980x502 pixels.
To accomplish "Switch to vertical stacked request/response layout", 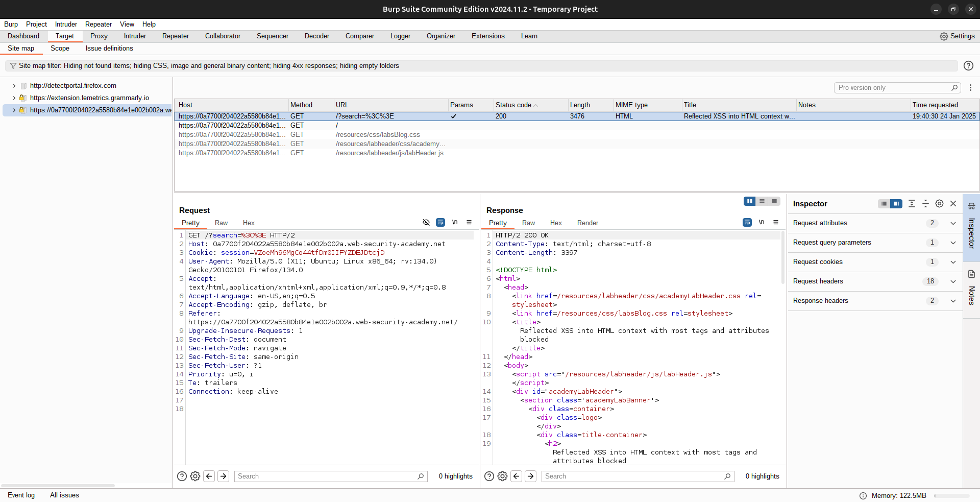I will point(762,201).
